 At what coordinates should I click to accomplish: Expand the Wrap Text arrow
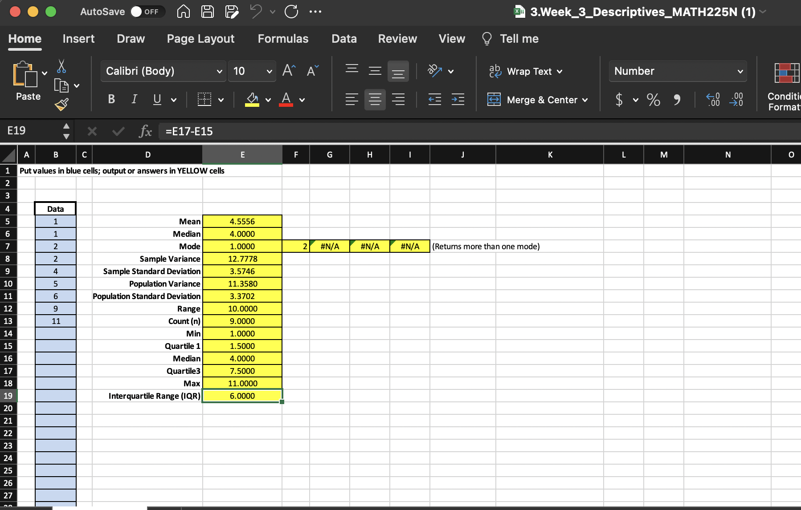click(560, 72)
